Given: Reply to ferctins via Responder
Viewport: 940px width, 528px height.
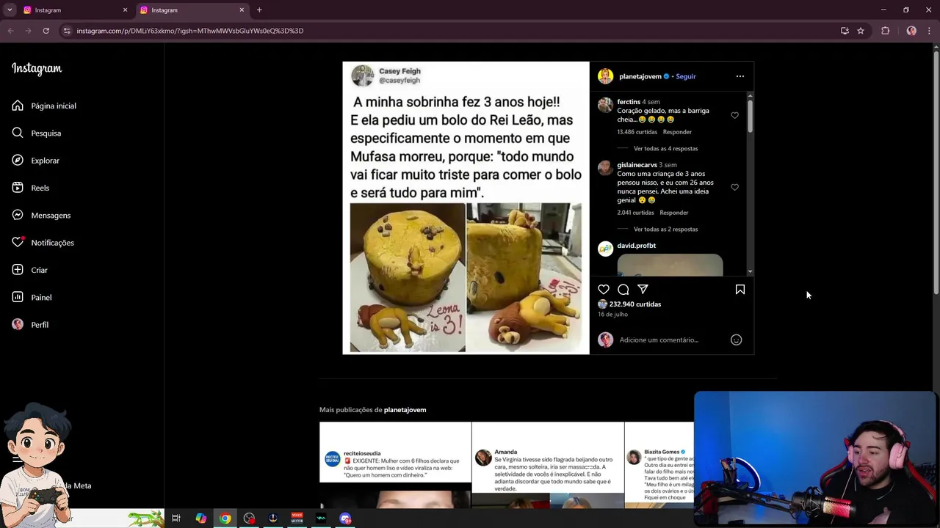Looking at the screenshot, I should (677, 132).
